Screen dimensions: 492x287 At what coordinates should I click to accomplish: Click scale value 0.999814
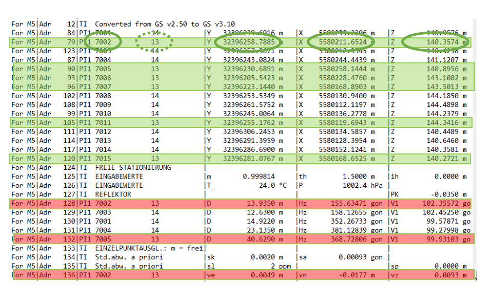(259, 176)
